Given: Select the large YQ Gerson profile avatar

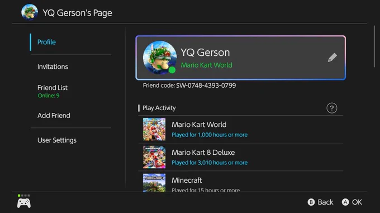Looking at the screenshot, I should click(x=160, y=58).
